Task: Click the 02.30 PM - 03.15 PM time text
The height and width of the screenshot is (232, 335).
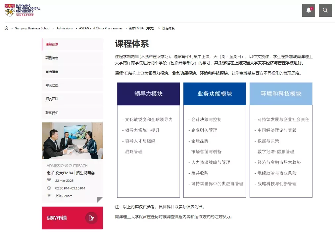Action: coord(70,188)
